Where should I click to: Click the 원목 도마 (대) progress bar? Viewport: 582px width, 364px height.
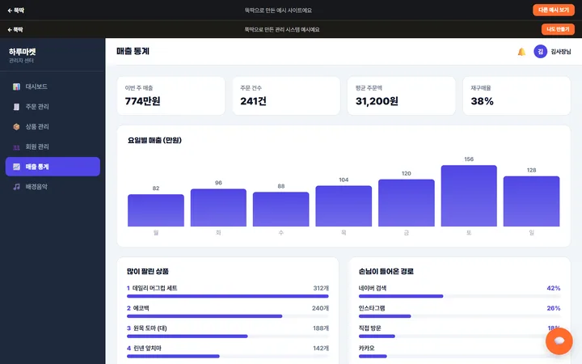(227, 336)
